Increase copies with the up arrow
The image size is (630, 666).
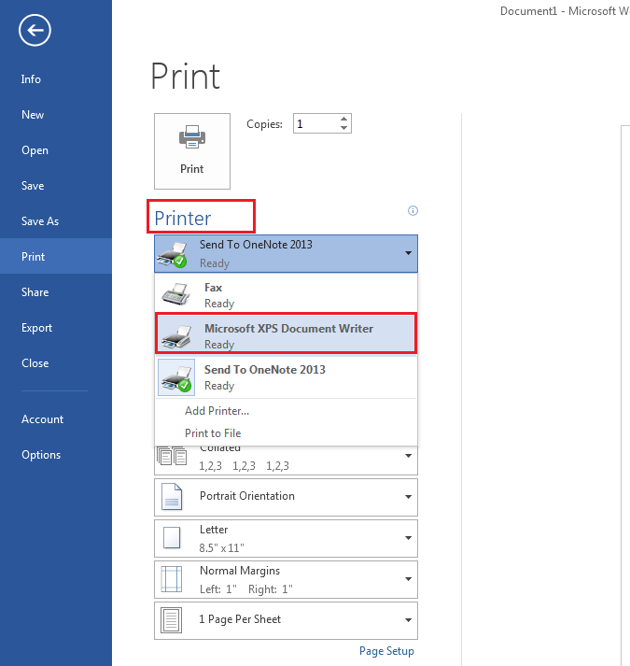[x=343, y=120]
